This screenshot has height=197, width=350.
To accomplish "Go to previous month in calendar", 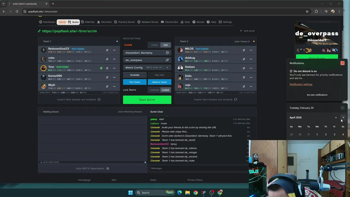I will click(x=336, y=117).
